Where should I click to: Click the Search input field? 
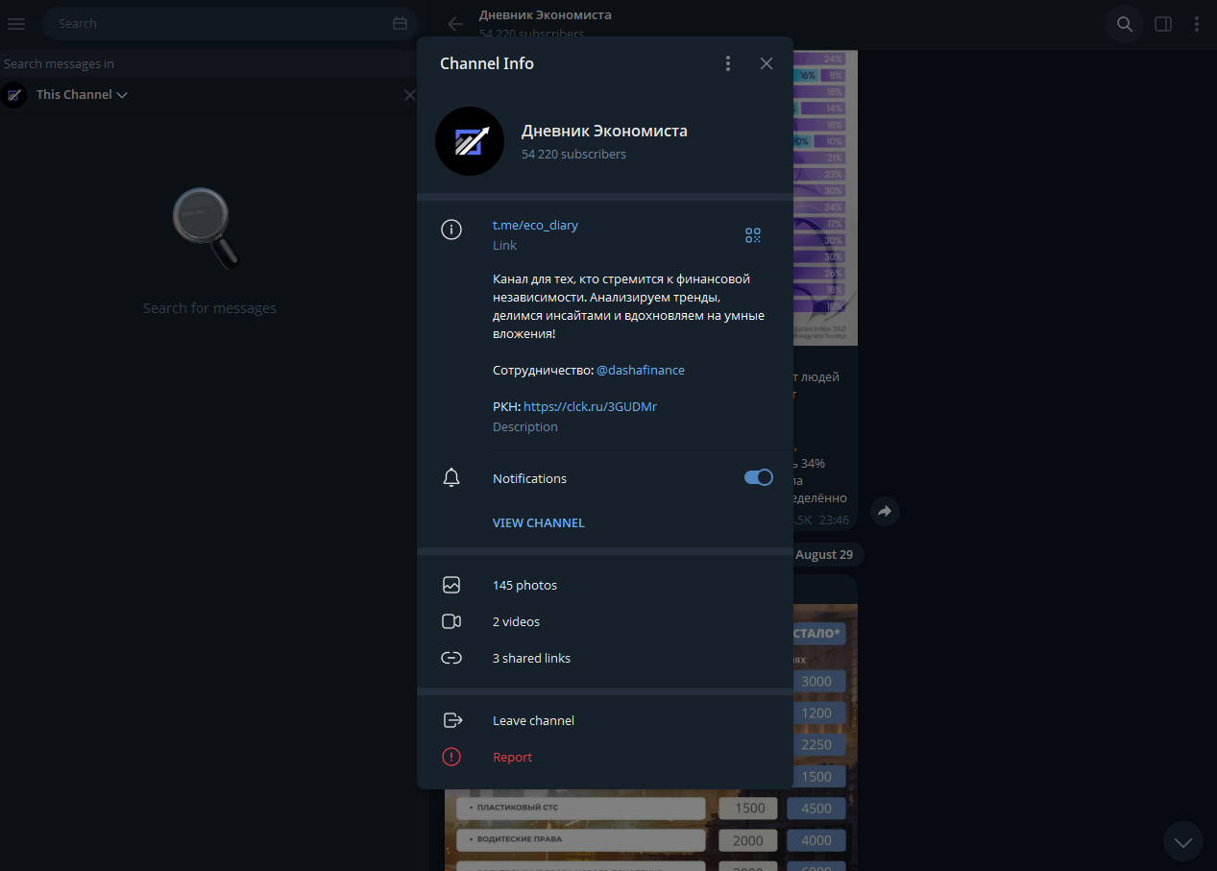click(x=221, y=23)
